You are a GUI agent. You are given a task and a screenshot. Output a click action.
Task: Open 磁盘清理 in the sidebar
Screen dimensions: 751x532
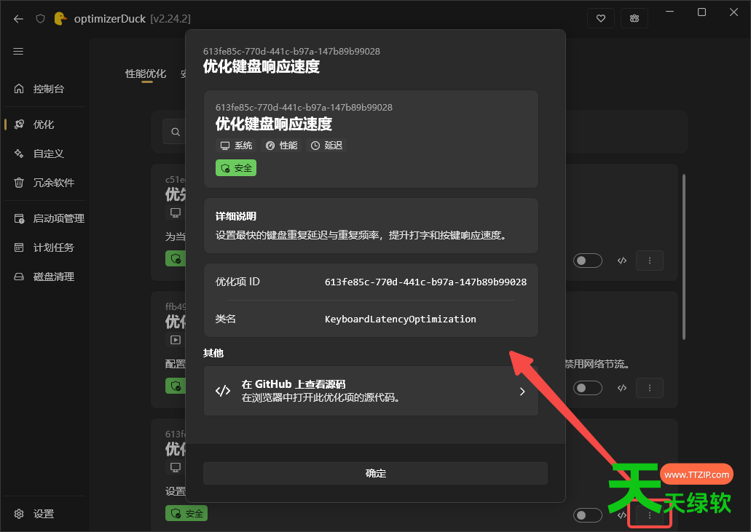tap(44, 277)
